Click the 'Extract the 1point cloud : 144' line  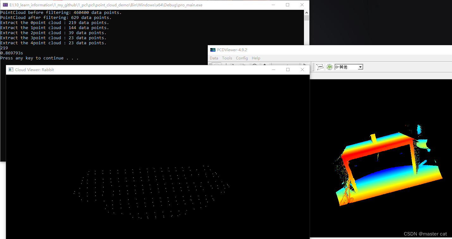(x=55, y=28)
